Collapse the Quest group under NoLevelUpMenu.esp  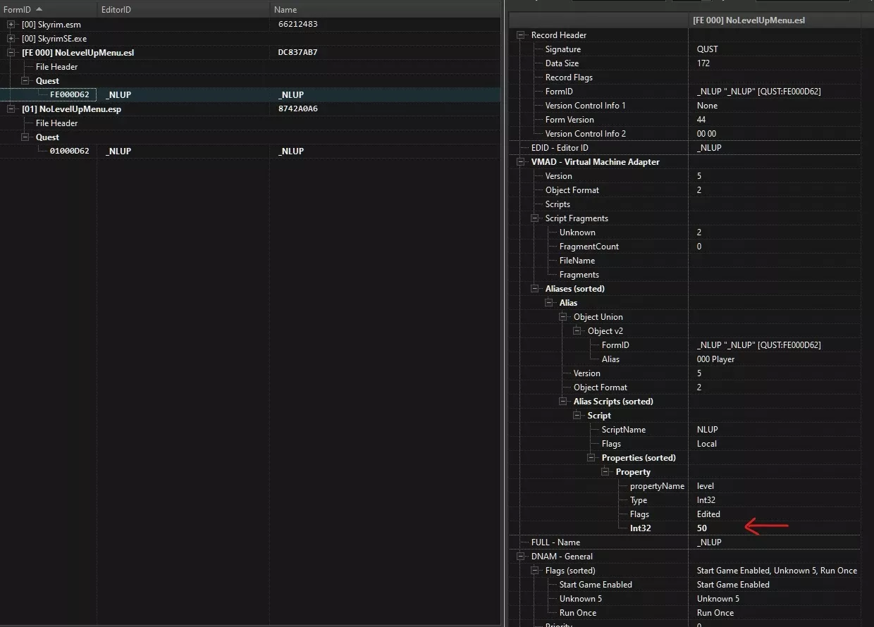[25, 137]
